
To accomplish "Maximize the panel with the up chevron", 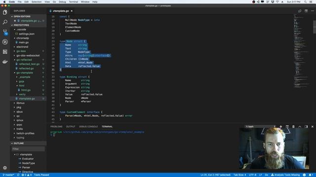I will (x=300, y=127).
